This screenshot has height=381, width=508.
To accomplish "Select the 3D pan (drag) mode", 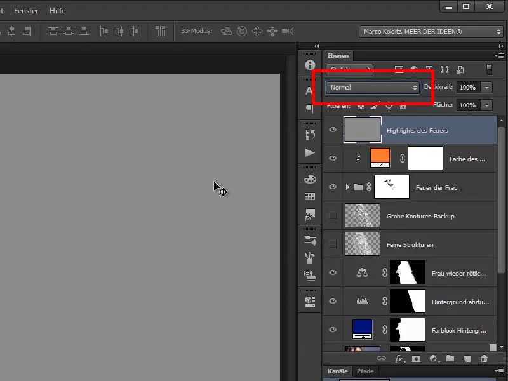I will 257,31.
